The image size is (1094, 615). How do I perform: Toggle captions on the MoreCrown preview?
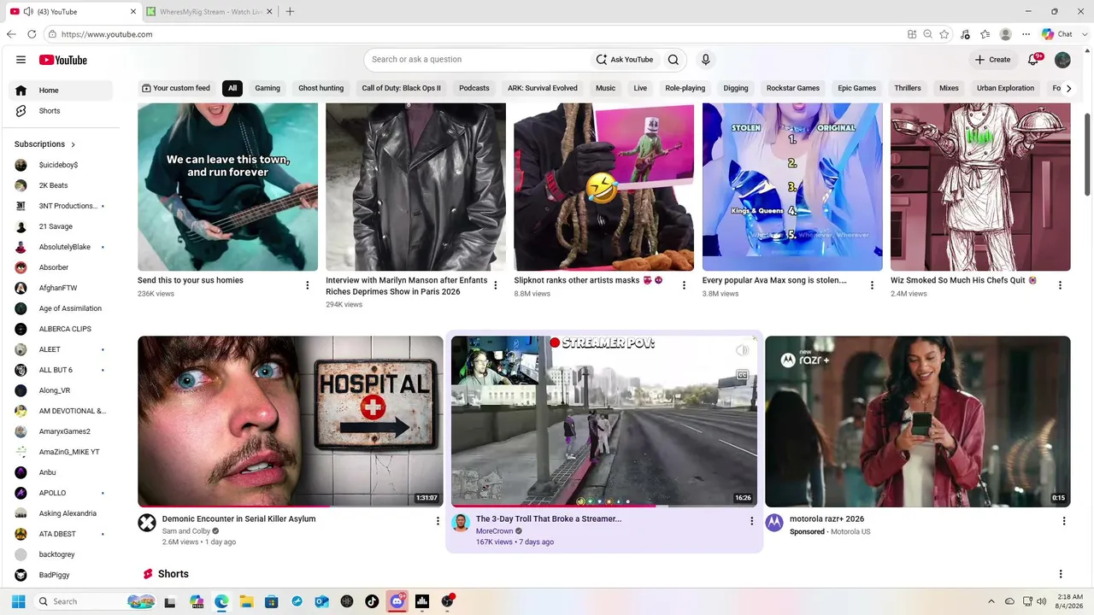coord(742,375)
